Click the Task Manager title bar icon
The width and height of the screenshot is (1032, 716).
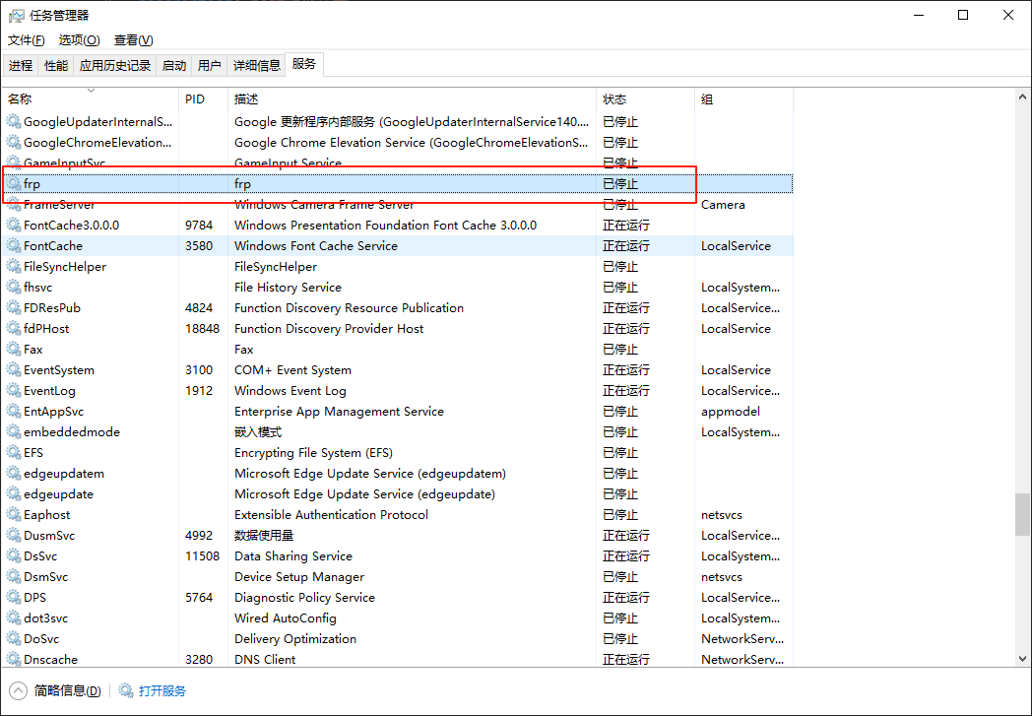click(x=16, y=15)
